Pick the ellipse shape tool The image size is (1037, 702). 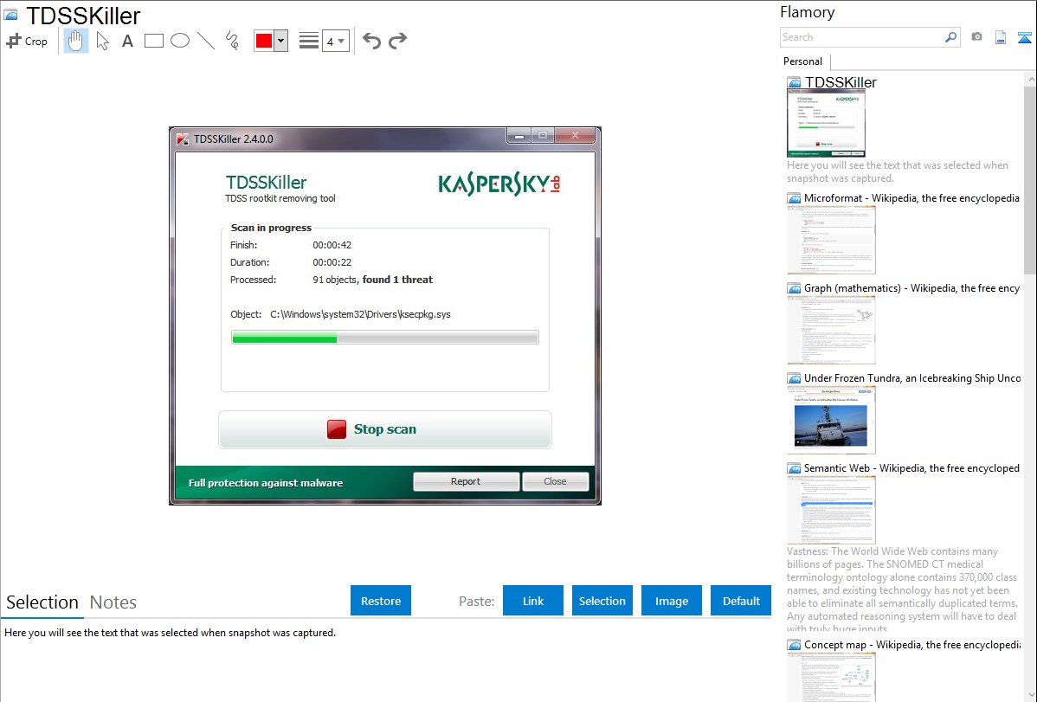pos(180,41)
